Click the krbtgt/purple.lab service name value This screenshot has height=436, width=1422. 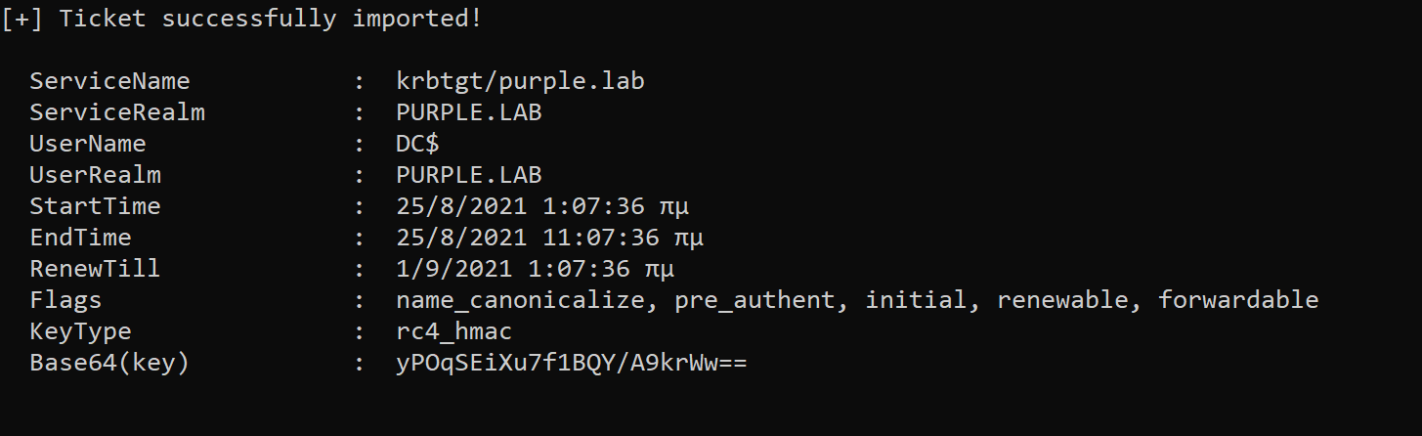[520, 81]
